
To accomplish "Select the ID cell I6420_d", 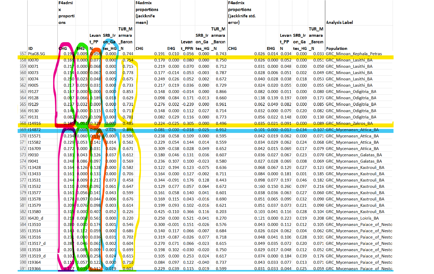I will 36,218.
